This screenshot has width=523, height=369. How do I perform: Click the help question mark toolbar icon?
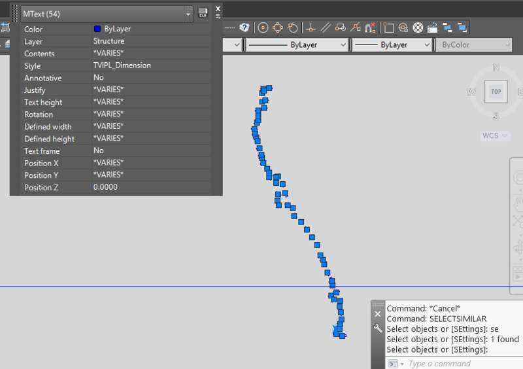[x=245, y=27]
